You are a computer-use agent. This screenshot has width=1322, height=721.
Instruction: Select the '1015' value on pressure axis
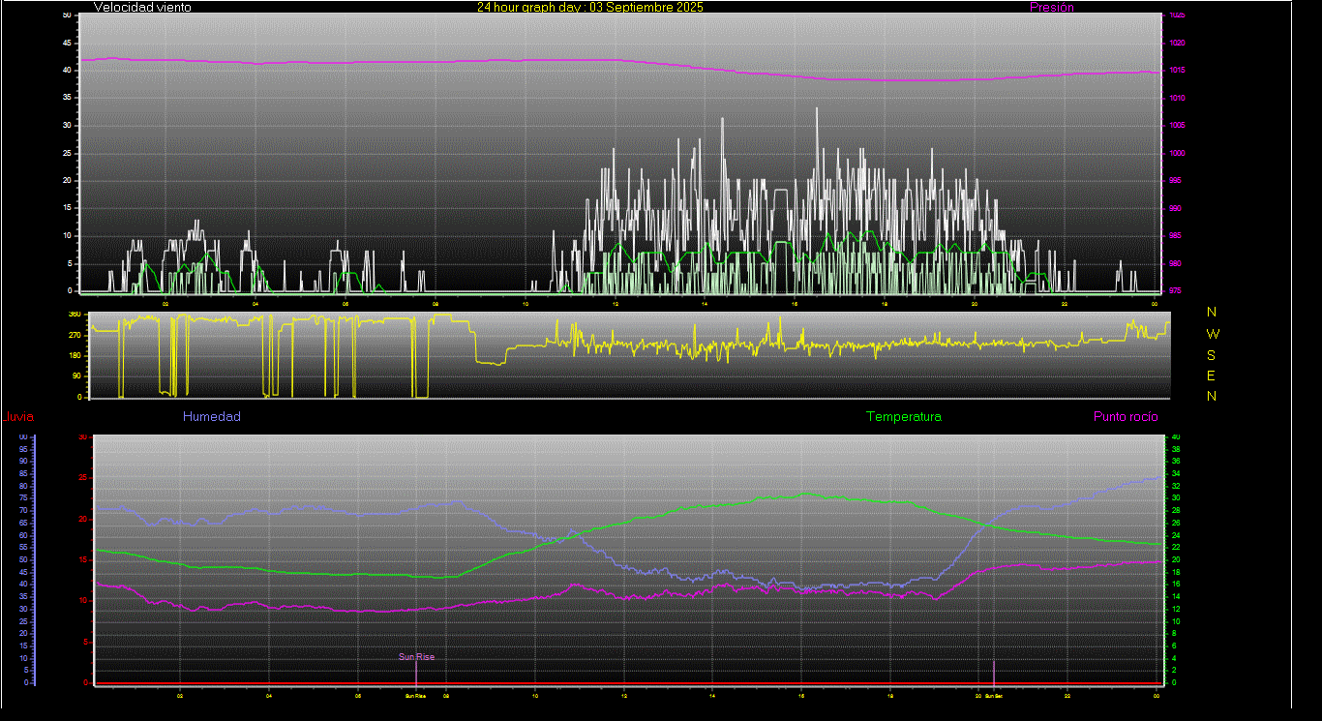tap(1177, 71)
